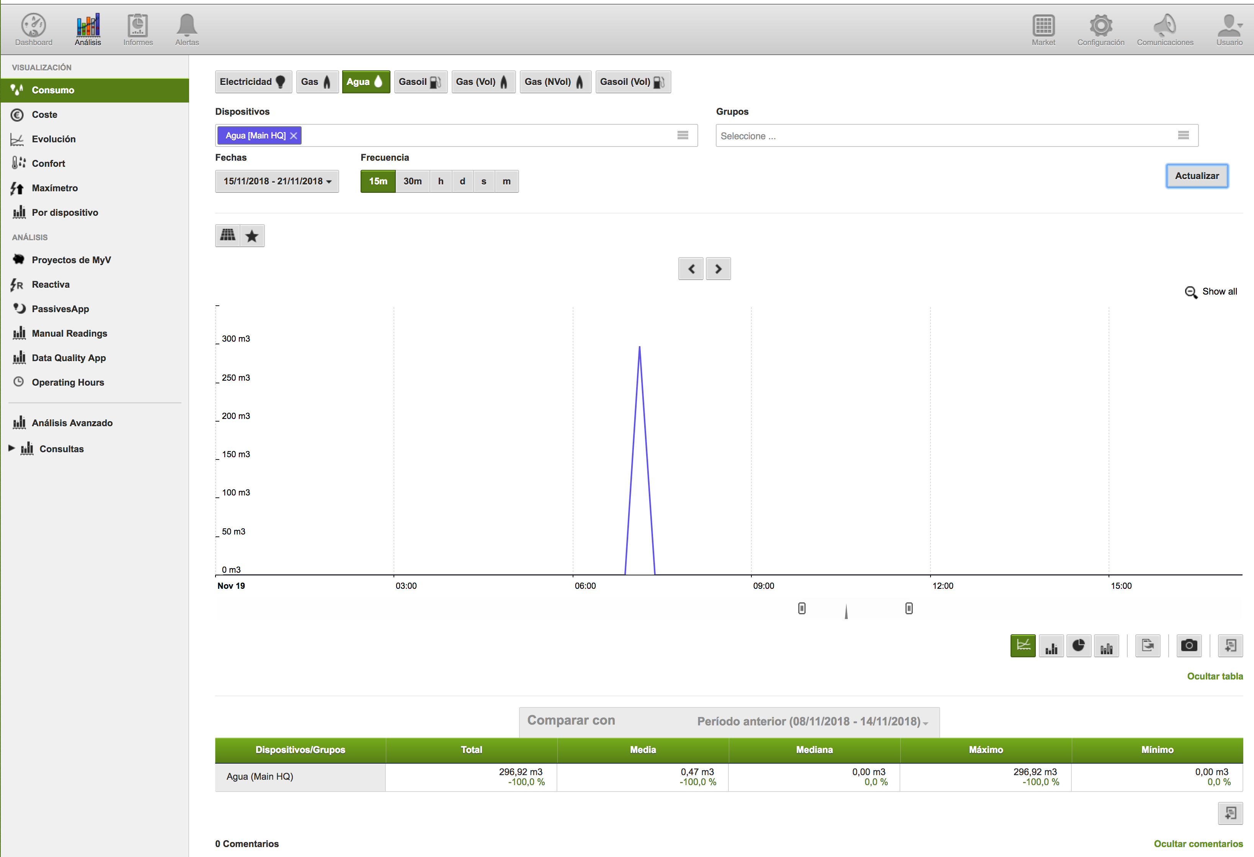Select 30m frequency
This screenshot has width=1254, height=857.
(413, 181)
